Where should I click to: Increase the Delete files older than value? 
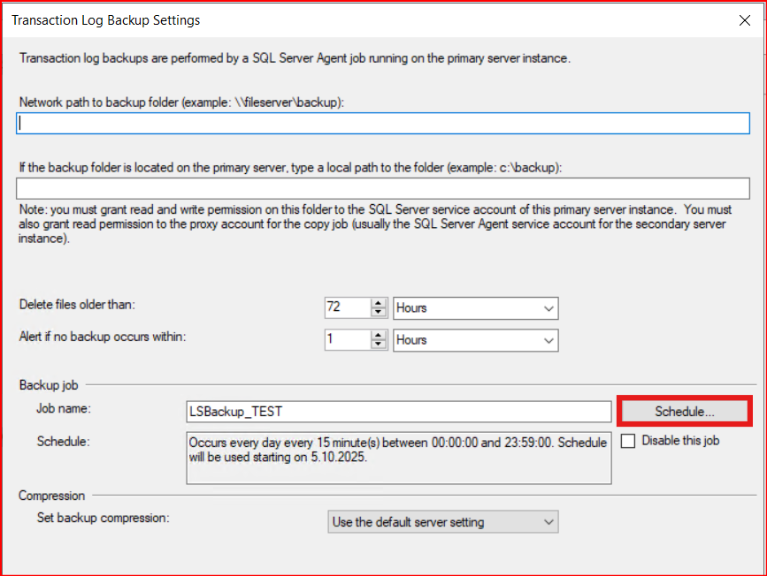click(x=379, y=303)
